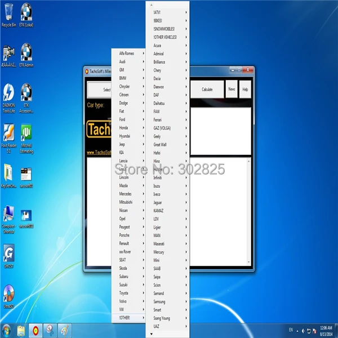Select GAZ (VOLGA) submenu entry
Viewport: 338px width, 338px height.
click(x=167, y=128)
